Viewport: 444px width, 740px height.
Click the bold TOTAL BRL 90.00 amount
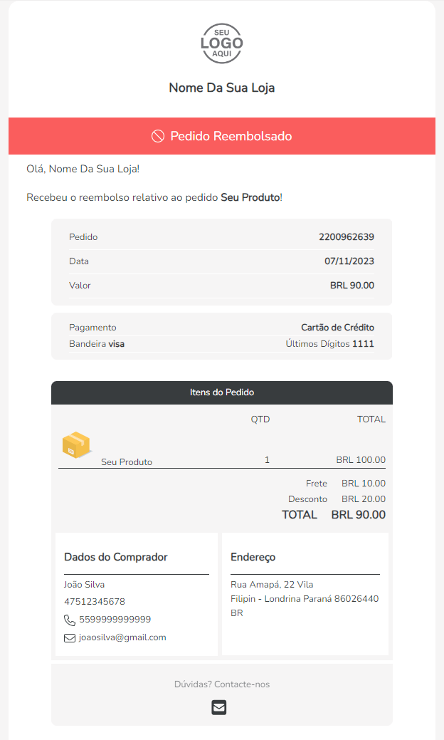tap(358, 515)
